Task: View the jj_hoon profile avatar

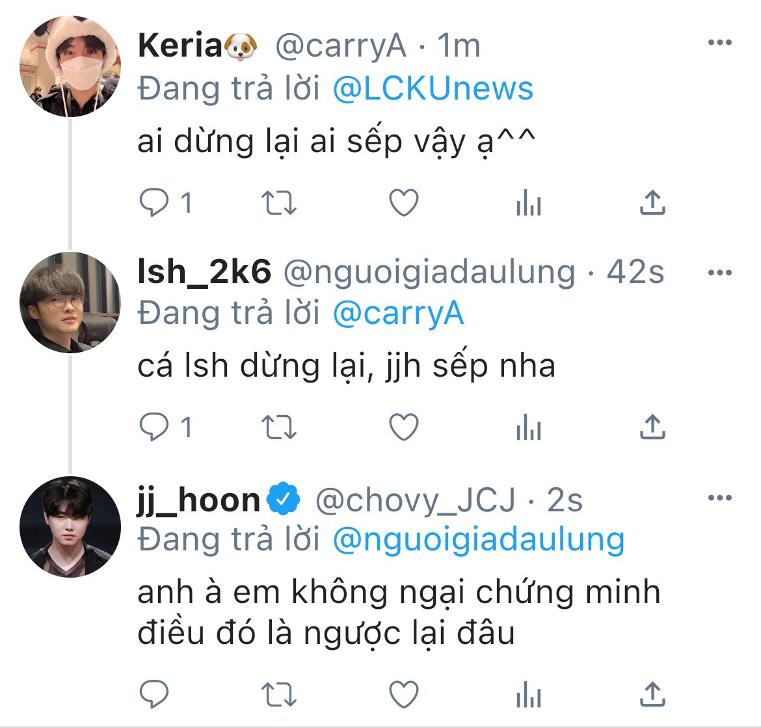Action: tap(70, 527)
